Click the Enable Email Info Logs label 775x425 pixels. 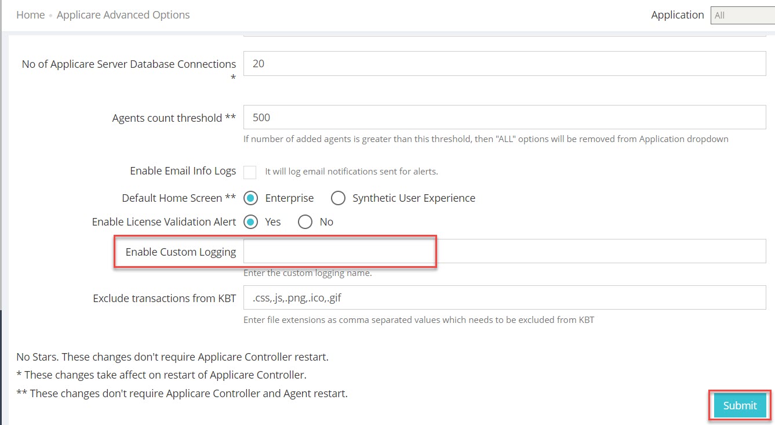point(183,171)
